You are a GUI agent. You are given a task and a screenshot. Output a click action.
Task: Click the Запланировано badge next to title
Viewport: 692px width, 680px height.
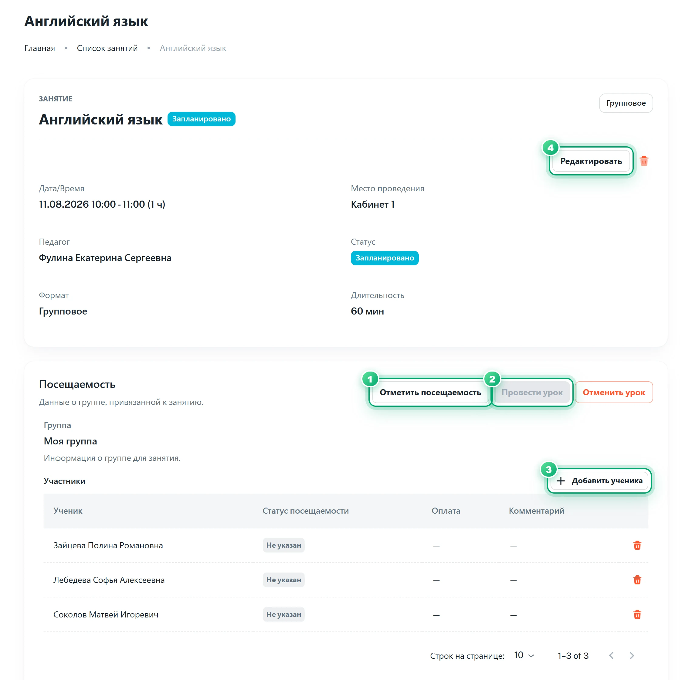[202, 119]
